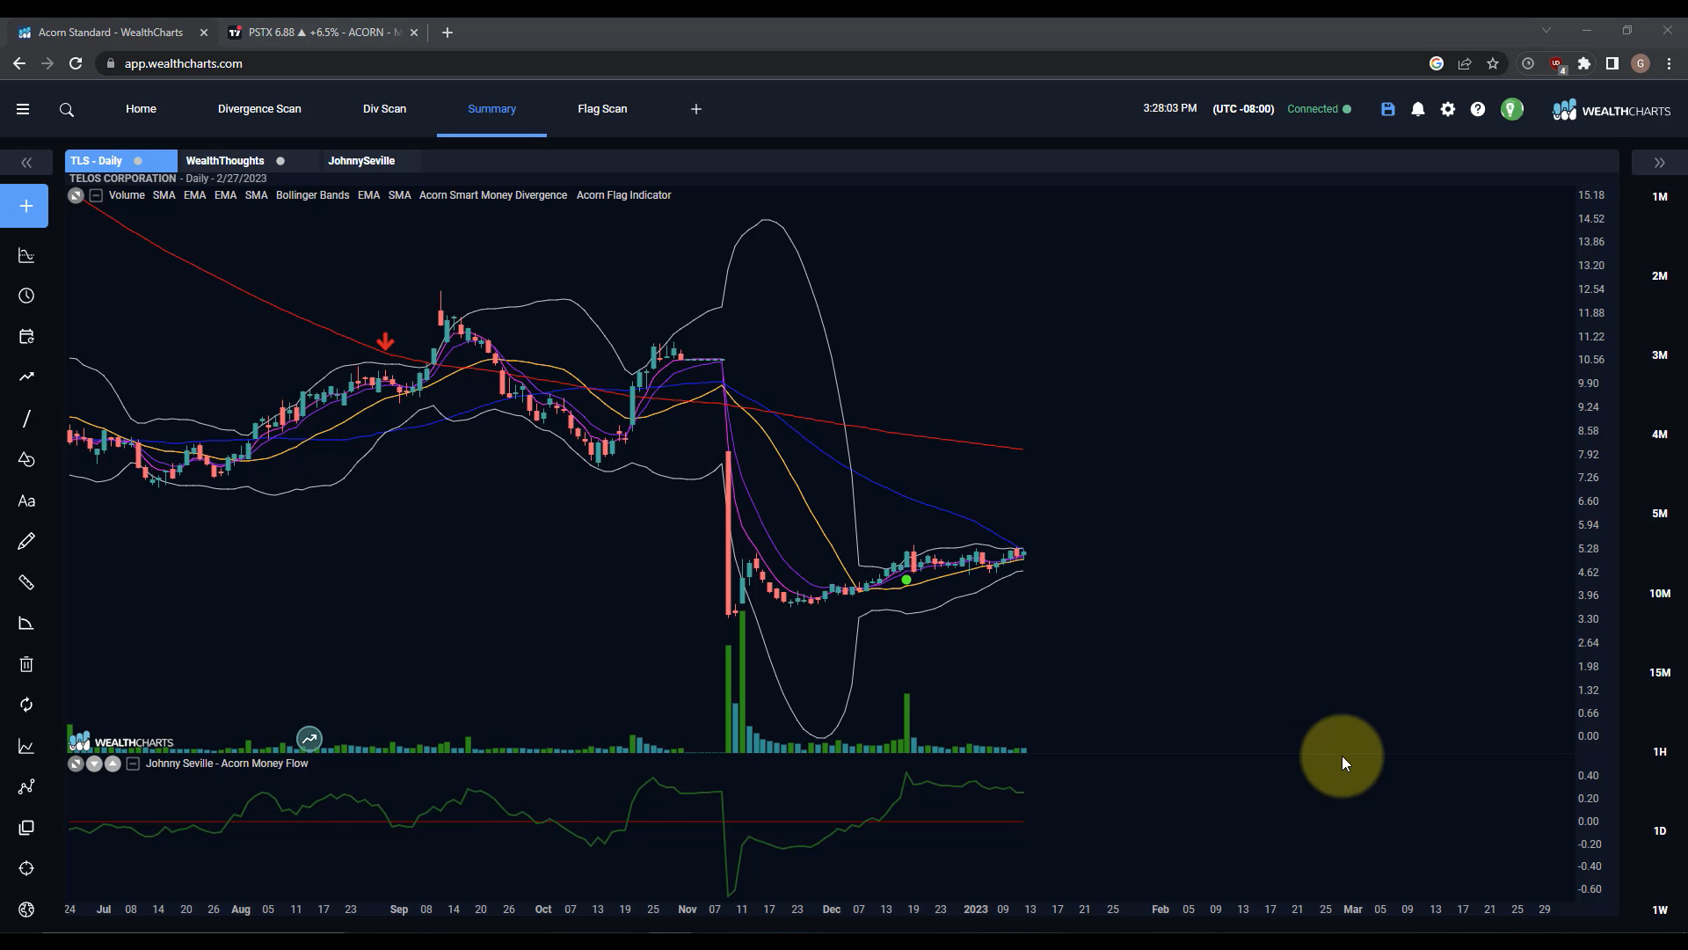Open the calendar events tool

pos(26,336)
